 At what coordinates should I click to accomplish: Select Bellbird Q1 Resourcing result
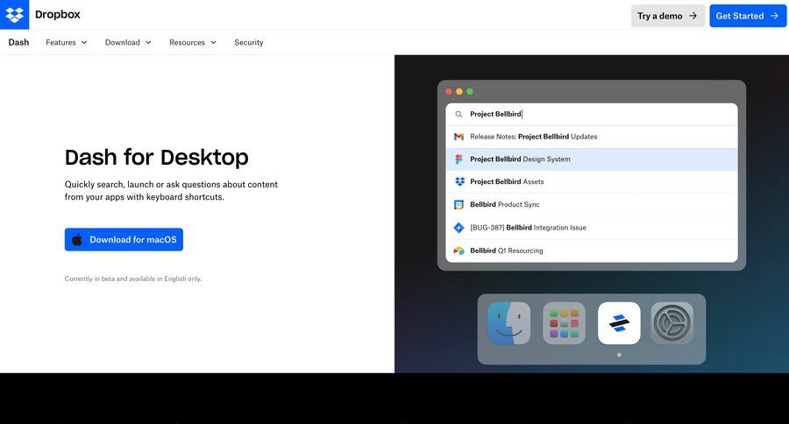[x=592, y=251]
